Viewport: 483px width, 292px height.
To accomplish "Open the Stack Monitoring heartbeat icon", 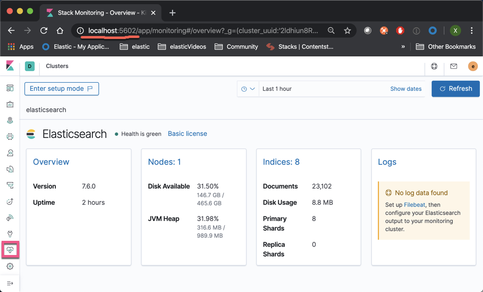I will [x=10, y=250].
